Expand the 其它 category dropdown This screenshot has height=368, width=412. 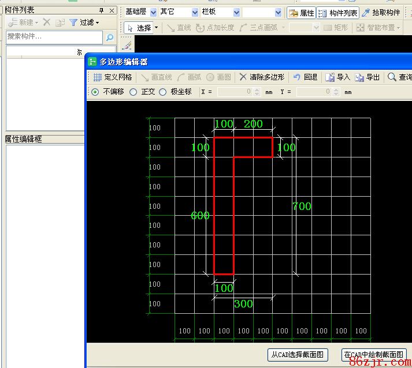pos(195,12)
